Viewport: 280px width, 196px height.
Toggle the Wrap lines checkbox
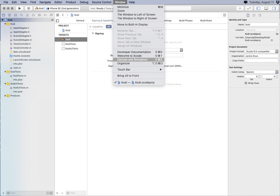click(246, 83)
